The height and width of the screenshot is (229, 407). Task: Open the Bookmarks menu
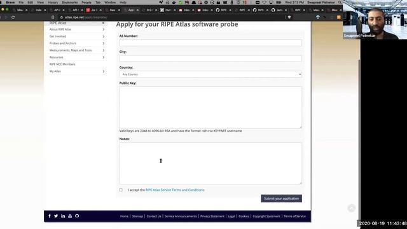point(69,3)
